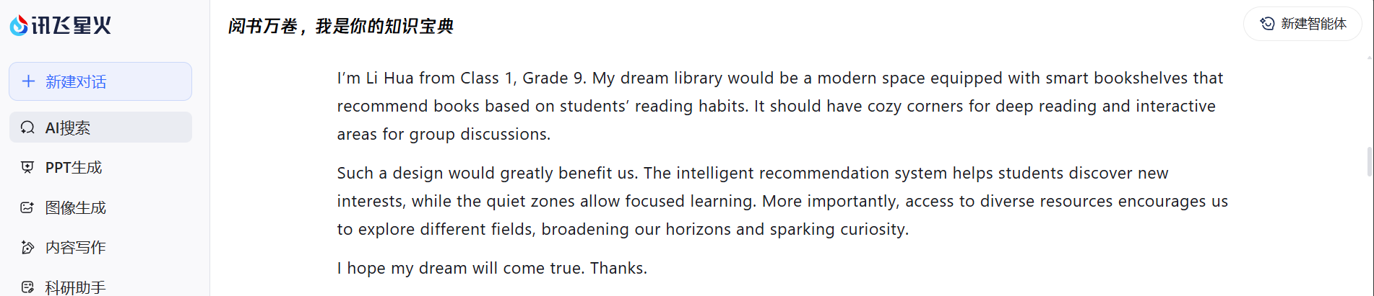Click the 图像生成 picture icon
This screenshot has height=296, width=1374.
tap(27, 207)
